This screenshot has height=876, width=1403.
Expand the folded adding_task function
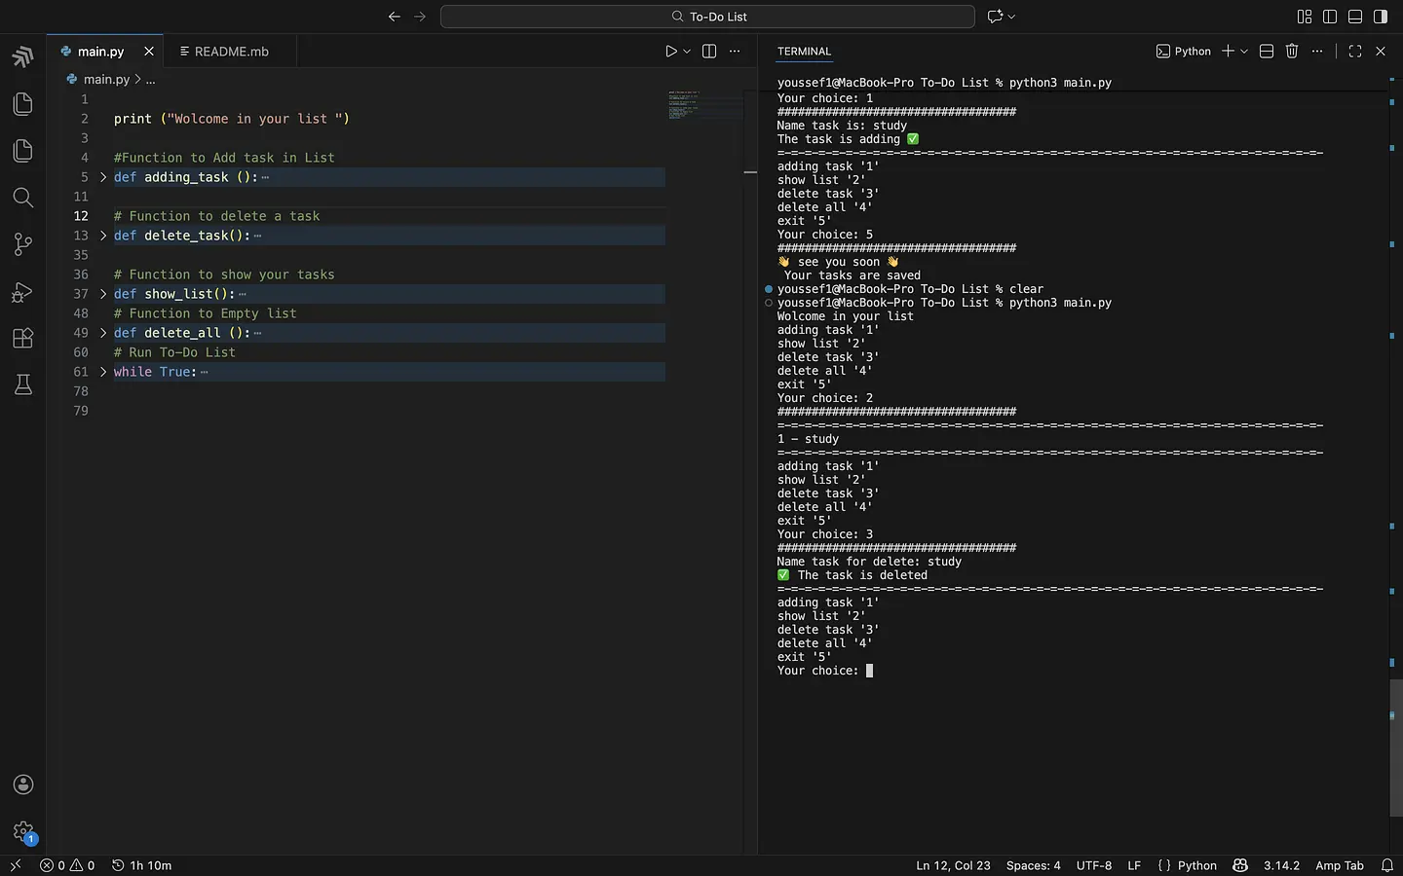point(102,177)
